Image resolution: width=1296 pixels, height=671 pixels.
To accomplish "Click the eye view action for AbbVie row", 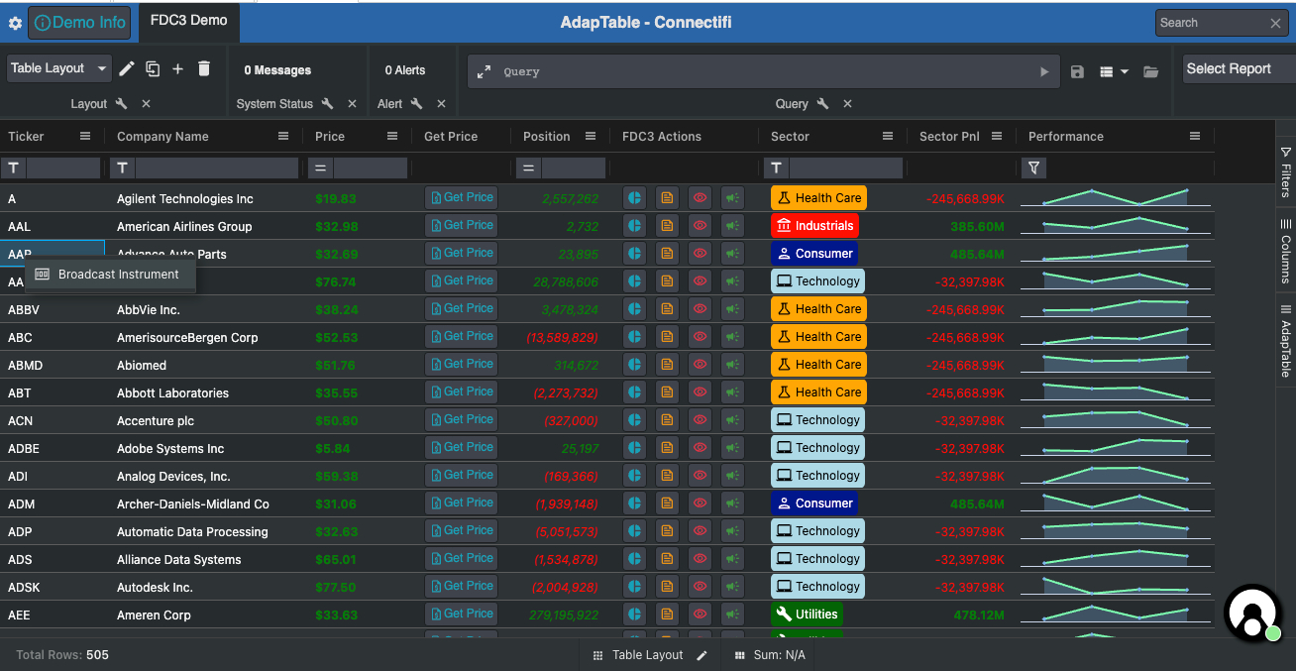I will (x=700, y=309).
